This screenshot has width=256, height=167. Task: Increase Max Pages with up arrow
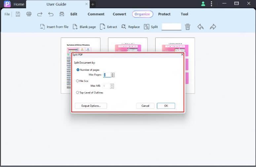pos(113,74)
